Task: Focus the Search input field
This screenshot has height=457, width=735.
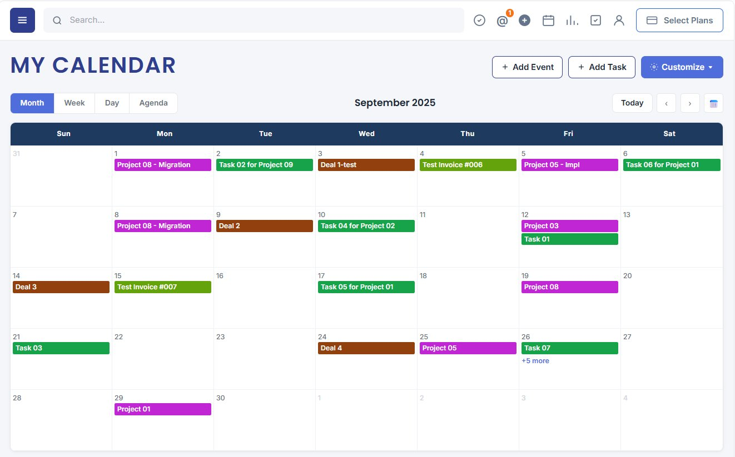Action: pos(254,20)
